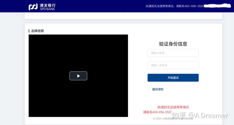The width and height of the screenshot is (234, 125).
Task: Click the red 请联系400-096-352 phone text
Action: tap(157, 112)
